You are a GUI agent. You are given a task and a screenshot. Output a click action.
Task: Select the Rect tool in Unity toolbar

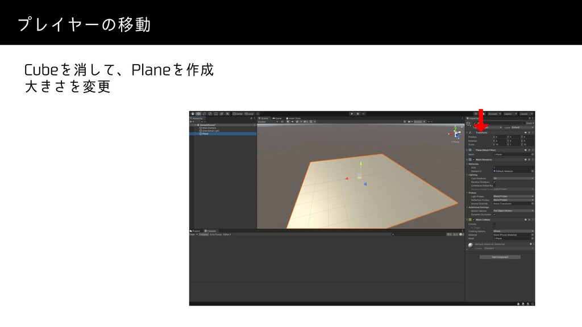pos(215,114)
